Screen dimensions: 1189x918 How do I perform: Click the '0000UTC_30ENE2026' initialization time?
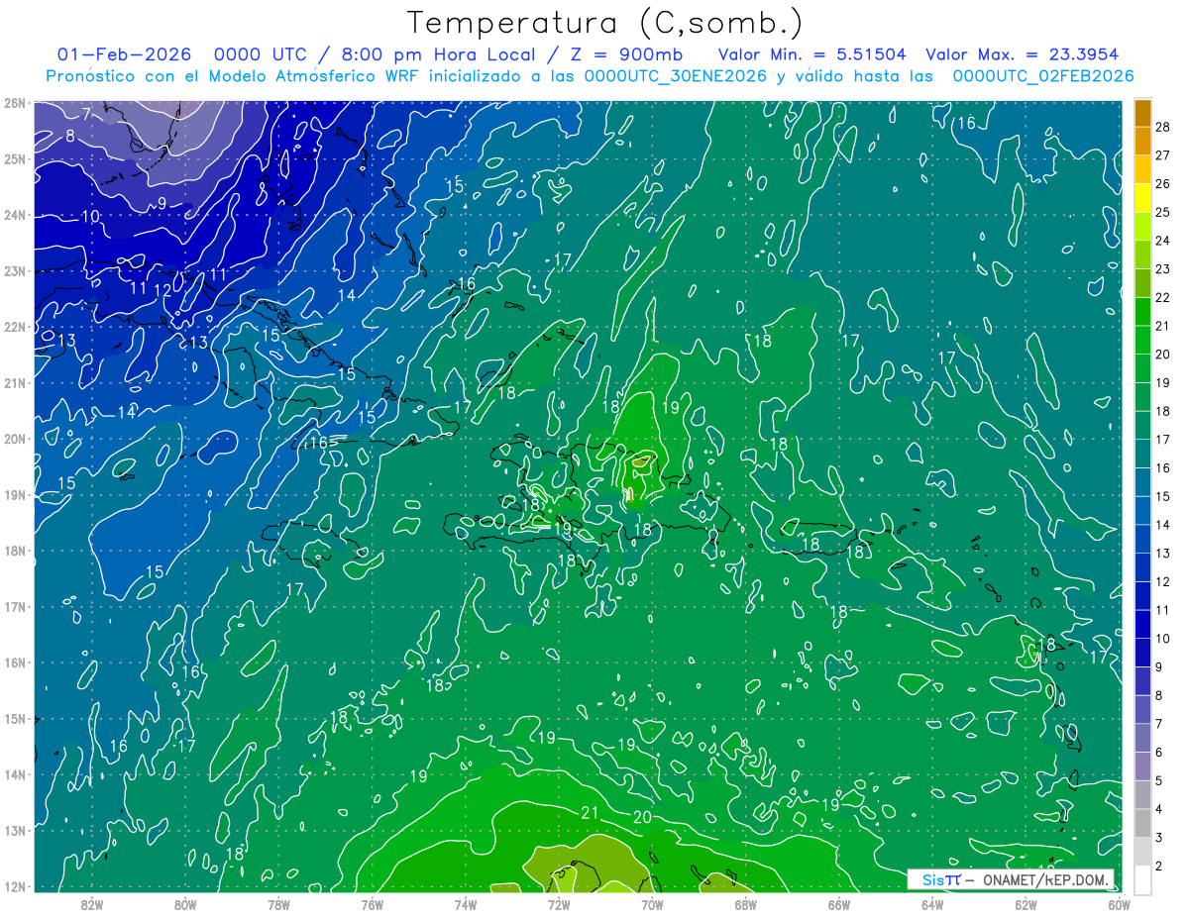676,76
